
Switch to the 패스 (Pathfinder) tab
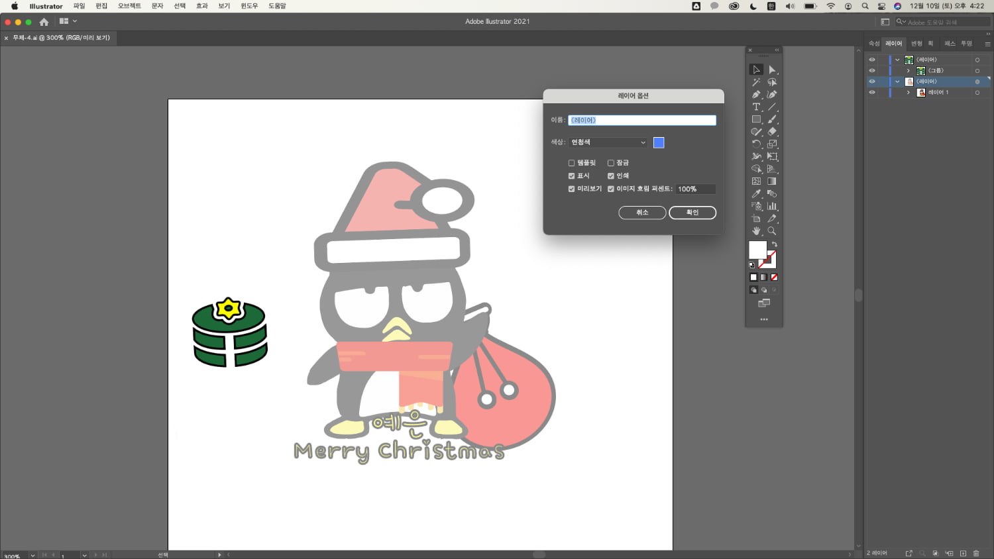coord(950,44)
